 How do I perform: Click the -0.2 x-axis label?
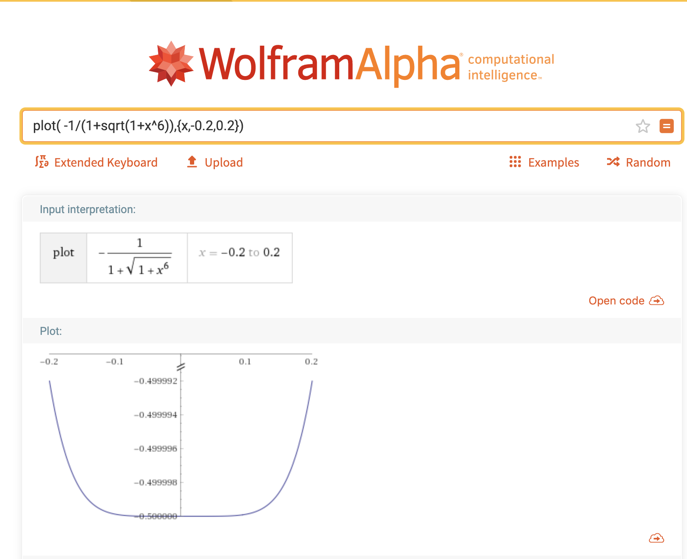(49, 362)
